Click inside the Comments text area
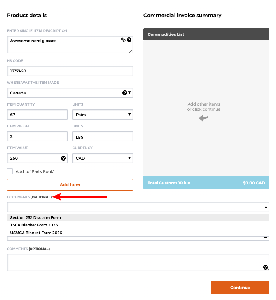The width and height of the screenshot is (276, 300). [132, 262]
